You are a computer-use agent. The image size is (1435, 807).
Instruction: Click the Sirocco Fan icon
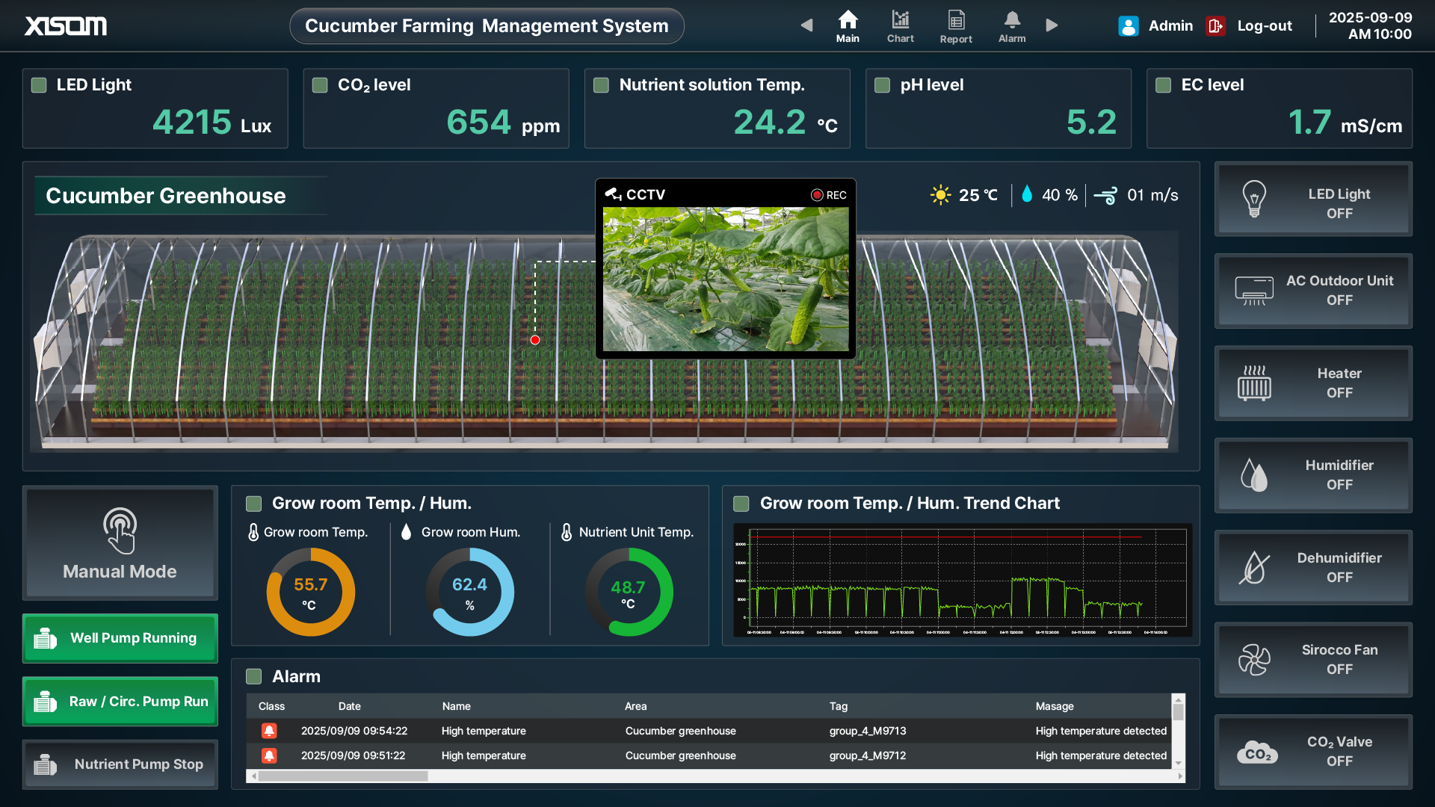(x=1254, y=659)
